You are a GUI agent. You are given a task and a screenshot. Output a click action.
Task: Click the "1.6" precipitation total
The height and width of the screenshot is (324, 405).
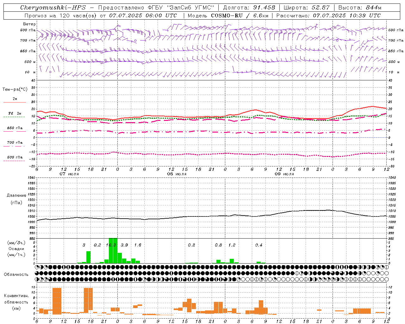coord(138,245)
